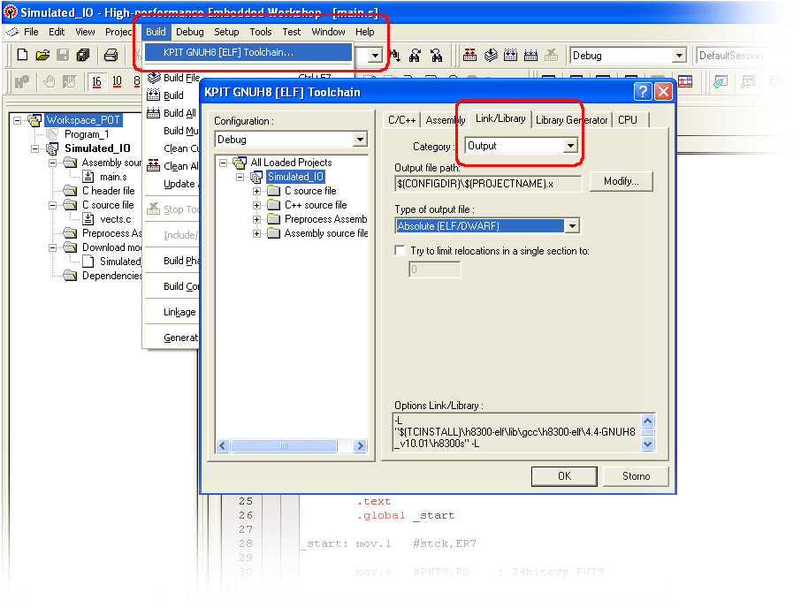
Task: Open the Configuration dropdown in the dialog
Action: [360, 140]
